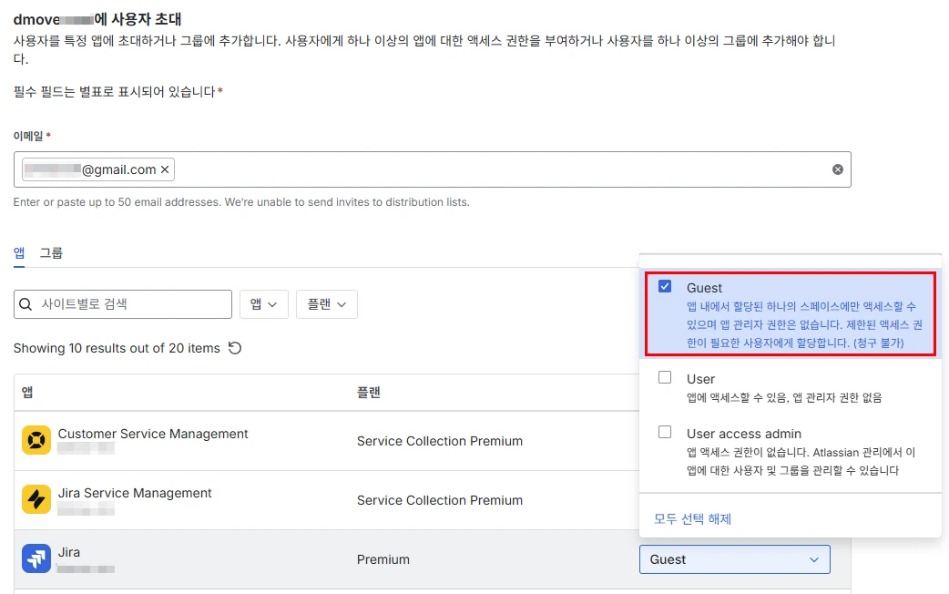Click the 플랜 column header
The height and width of the screenshot is (594, 949).
[x=368, y=393]
